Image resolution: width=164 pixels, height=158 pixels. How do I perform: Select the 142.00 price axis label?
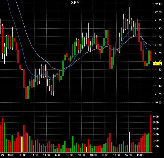[157, 12]
